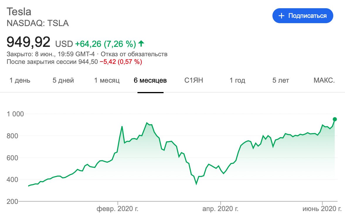Viewport: 345px width, 218px height.
Task: Open the Отказ от обязательств disclaimer link
Action: click(x=134, y=54)
